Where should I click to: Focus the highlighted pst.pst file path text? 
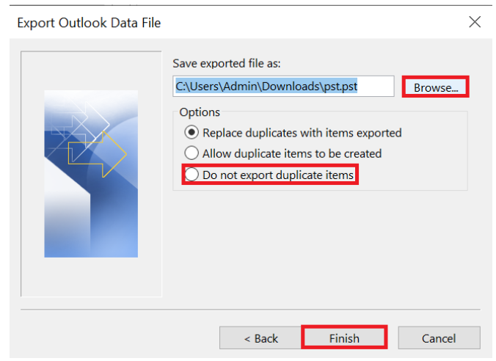click(x=266, y=86)
